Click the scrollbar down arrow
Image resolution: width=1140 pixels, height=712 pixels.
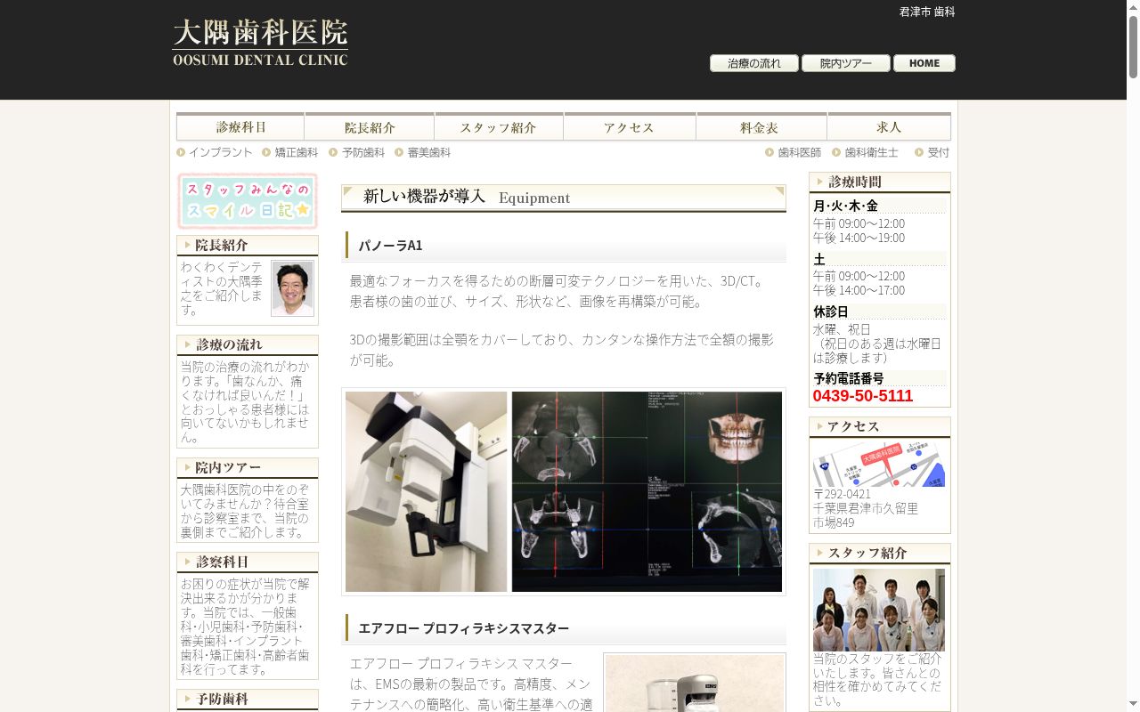click(1133, 705)
